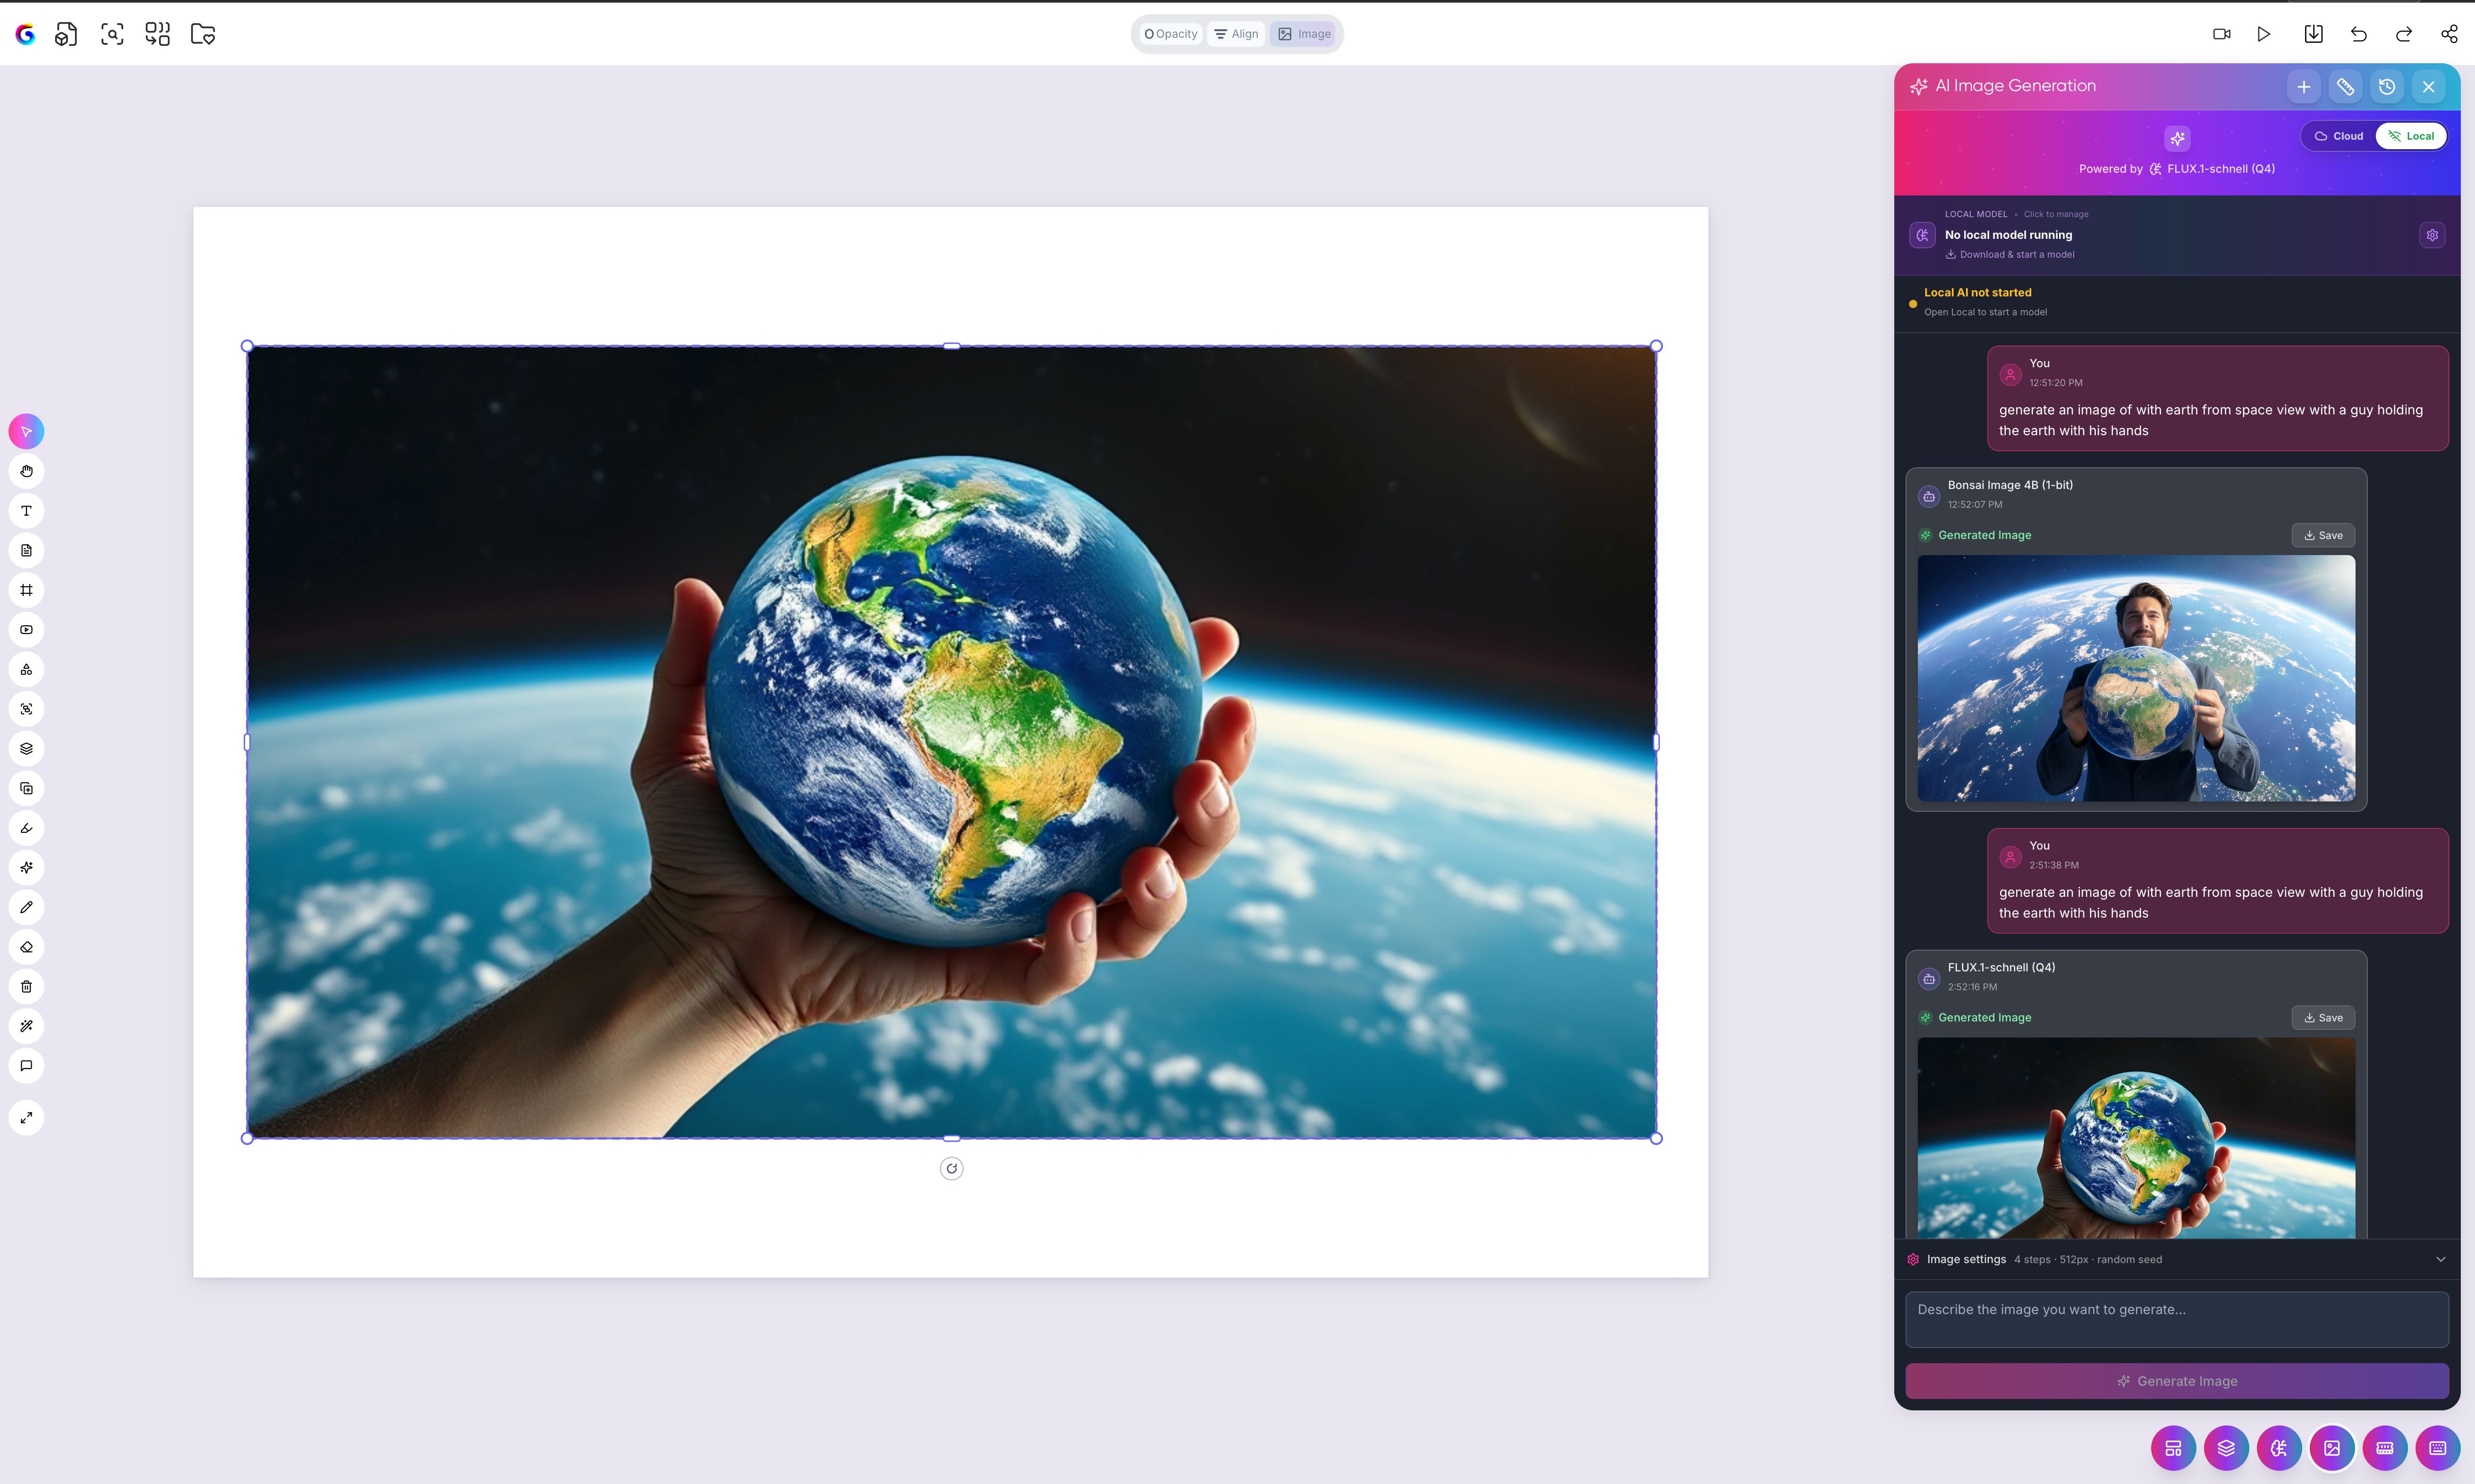Click the sparkle badge above Powered by
The image size is (2475, 1484).
click(2177, 138)
